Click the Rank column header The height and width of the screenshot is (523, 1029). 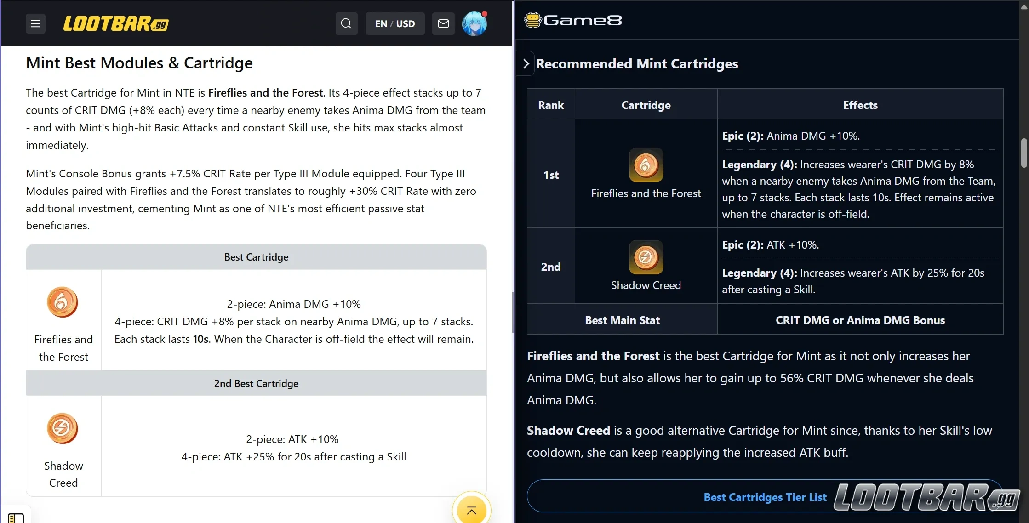click(551, 105)
